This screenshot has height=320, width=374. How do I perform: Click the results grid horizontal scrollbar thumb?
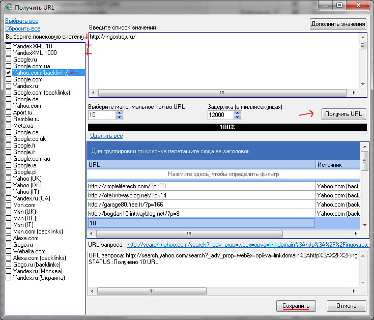189,234
